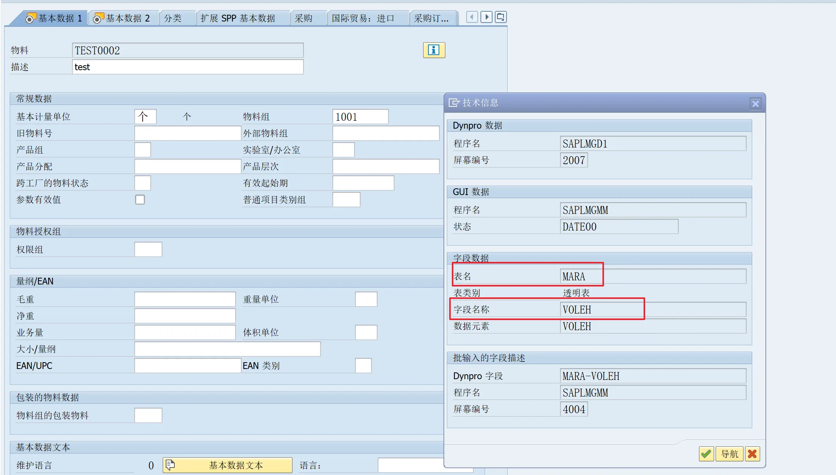Click the material information (i) icon button

pyautogui.click(x=434, y=50)
